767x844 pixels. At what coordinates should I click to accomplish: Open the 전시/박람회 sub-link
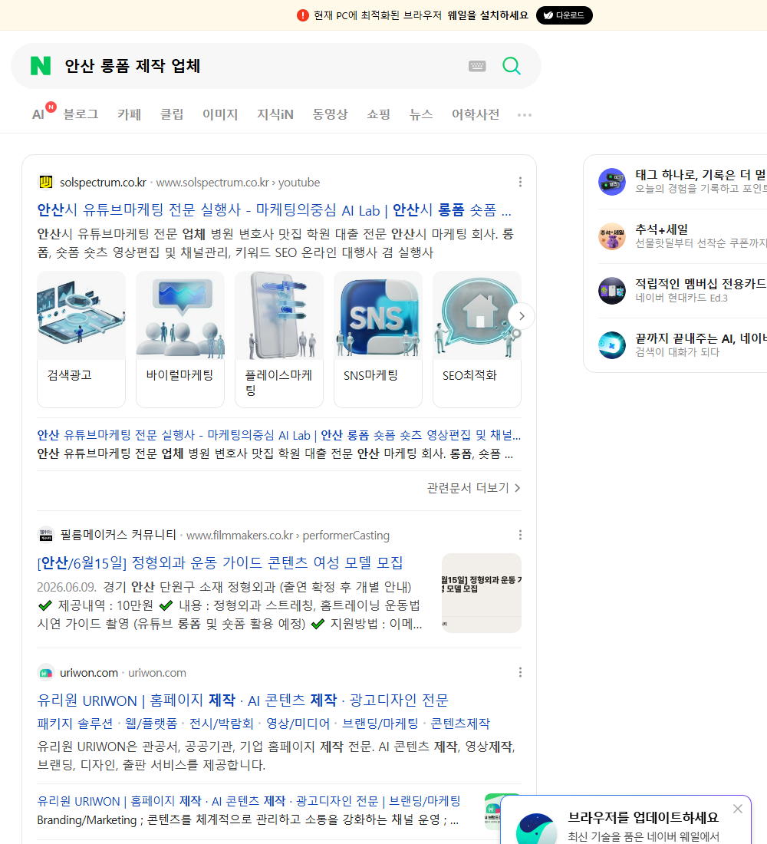221,724
